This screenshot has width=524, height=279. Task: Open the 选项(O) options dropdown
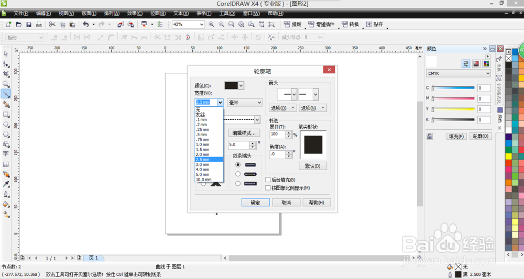point(283,108)
